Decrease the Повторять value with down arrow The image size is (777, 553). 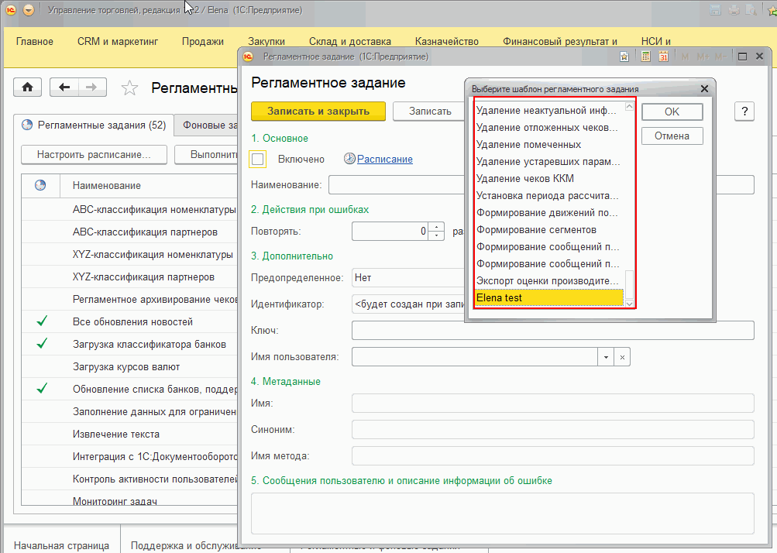coord(436,235)
